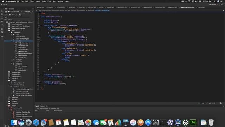The image size is (225, 127).
Task: Collapse the getErrors function code block
Action: 40,82
